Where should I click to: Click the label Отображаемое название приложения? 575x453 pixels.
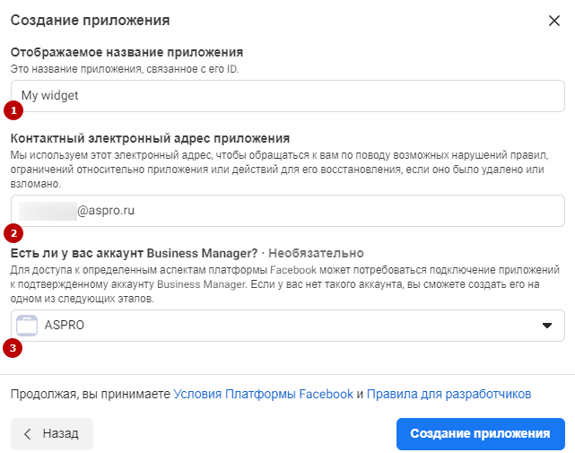pyautogui.click(x=126, y=52)
